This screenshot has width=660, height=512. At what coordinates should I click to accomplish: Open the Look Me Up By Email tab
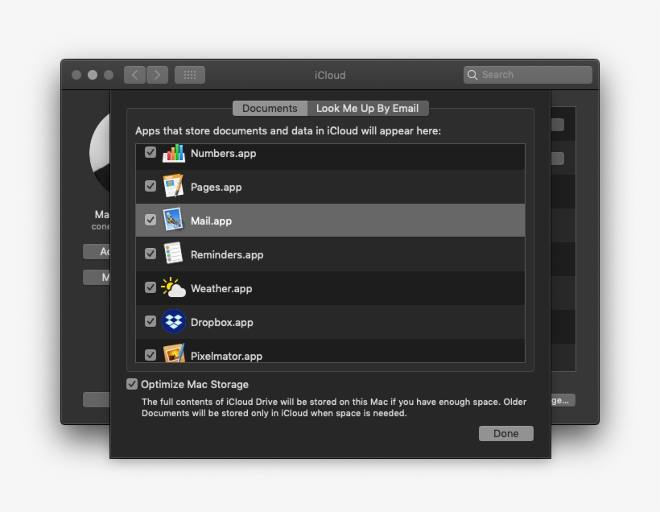coord(367,108)
